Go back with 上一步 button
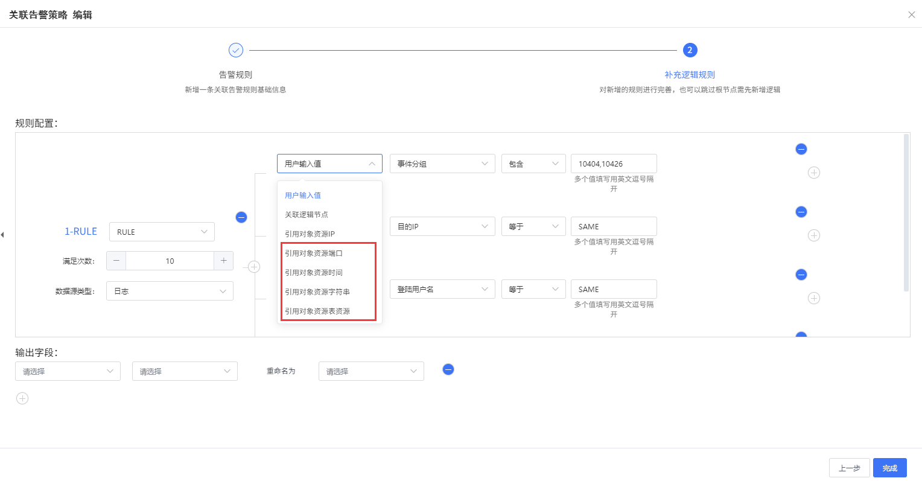Screen dimensions: 922x481 [x=849, y=468]
